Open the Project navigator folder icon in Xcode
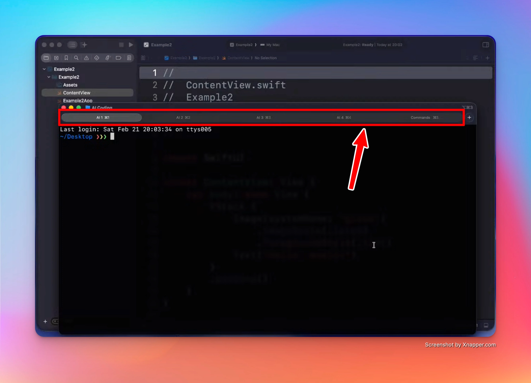531x383 pixels. 46,58
